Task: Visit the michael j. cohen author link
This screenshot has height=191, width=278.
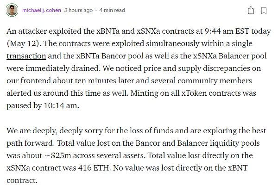Action: 42,10
